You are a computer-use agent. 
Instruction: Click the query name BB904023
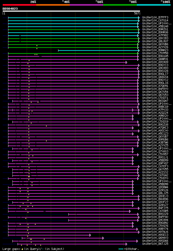(x=10, y=9)
